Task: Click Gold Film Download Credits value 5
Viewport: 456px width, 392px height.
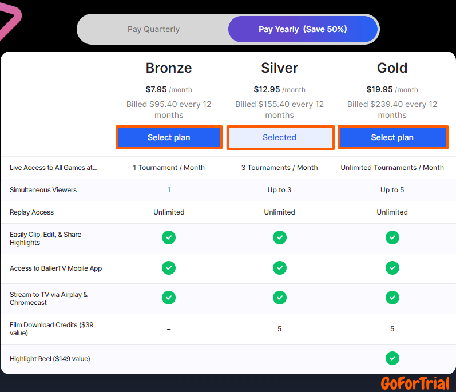Action: 392,329
